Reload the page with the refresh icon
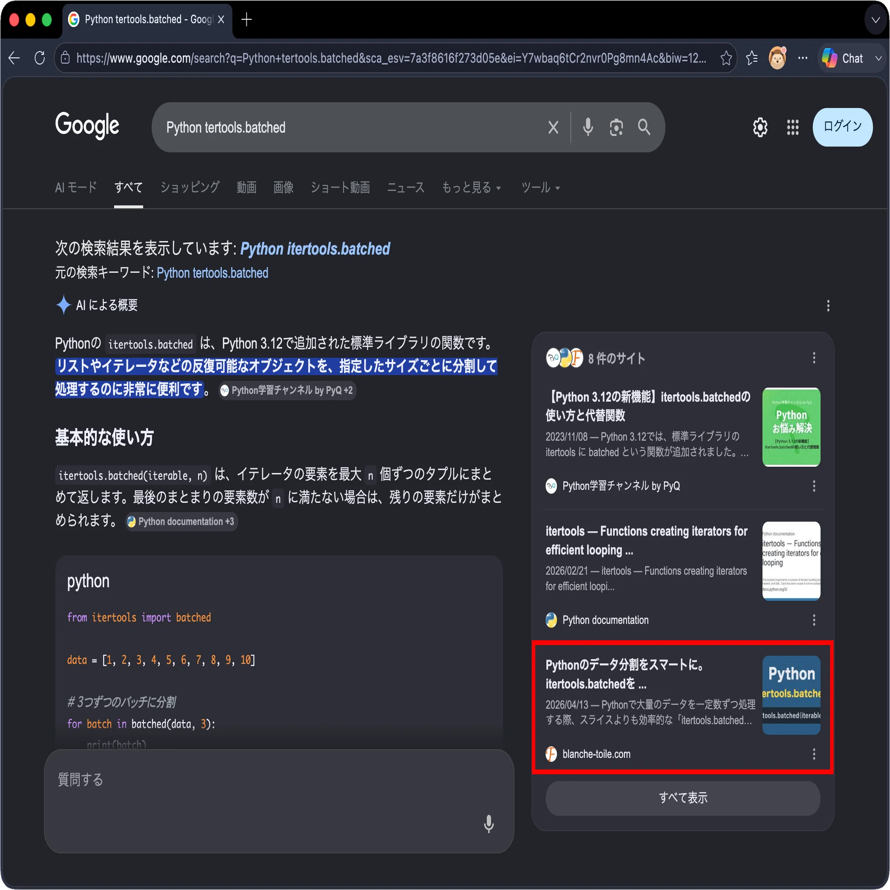 40,58
